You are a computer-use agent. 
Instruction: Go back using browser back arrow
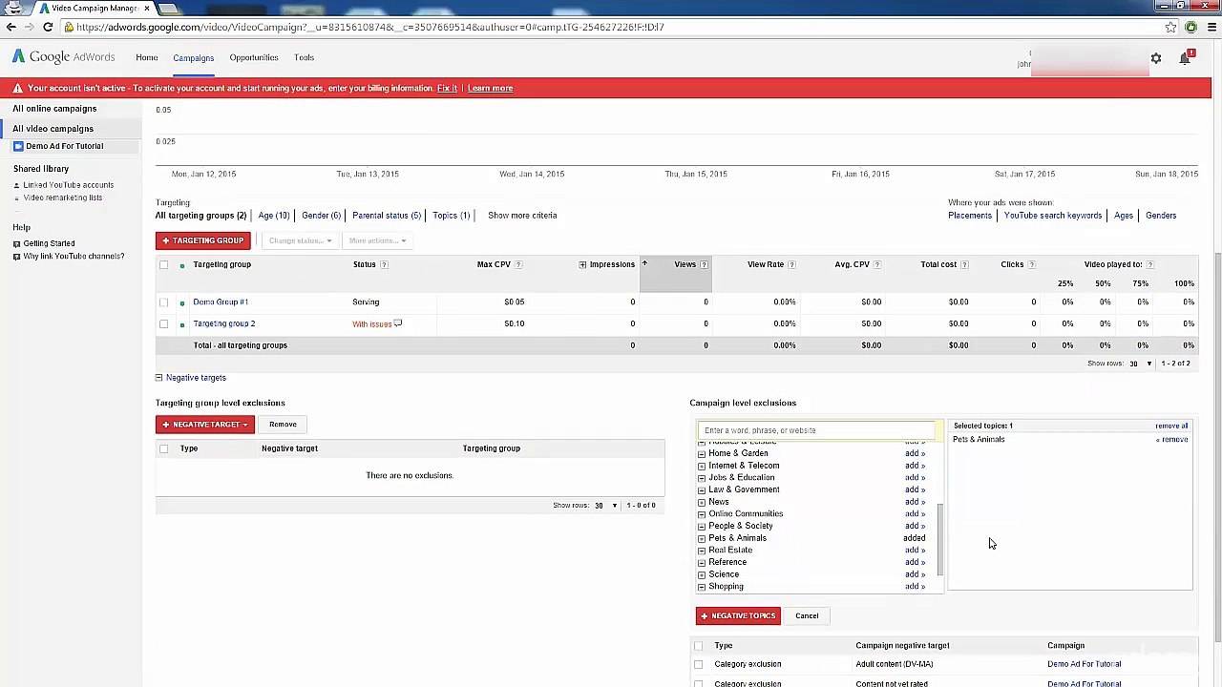11,27
